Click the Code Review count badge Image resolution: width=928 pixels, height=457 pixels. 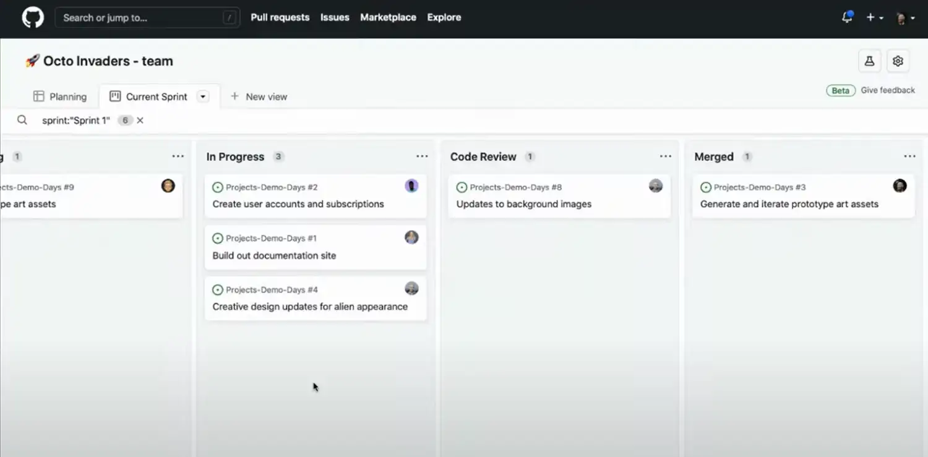click(530, 157)
